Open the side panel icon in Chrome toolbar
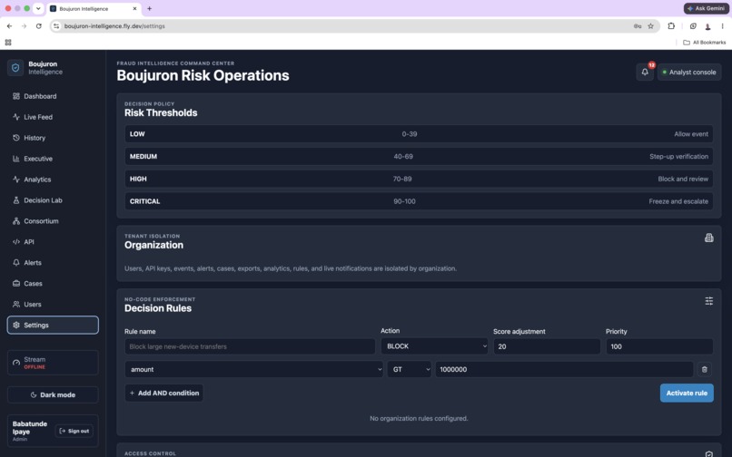The height and width of the screenshot is (457, 732). tap(693, 26)
